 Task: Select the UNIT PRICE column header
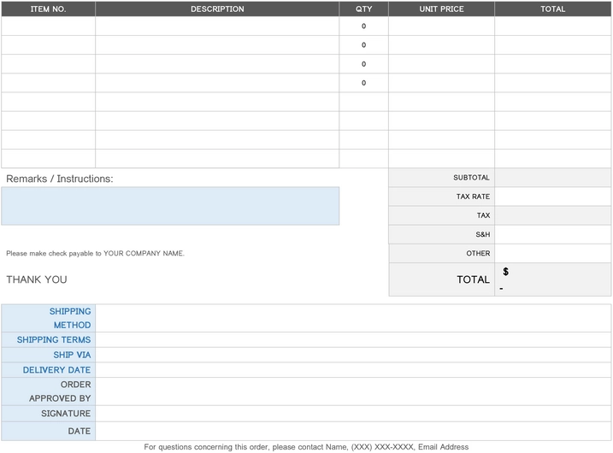tap(441, 9)
